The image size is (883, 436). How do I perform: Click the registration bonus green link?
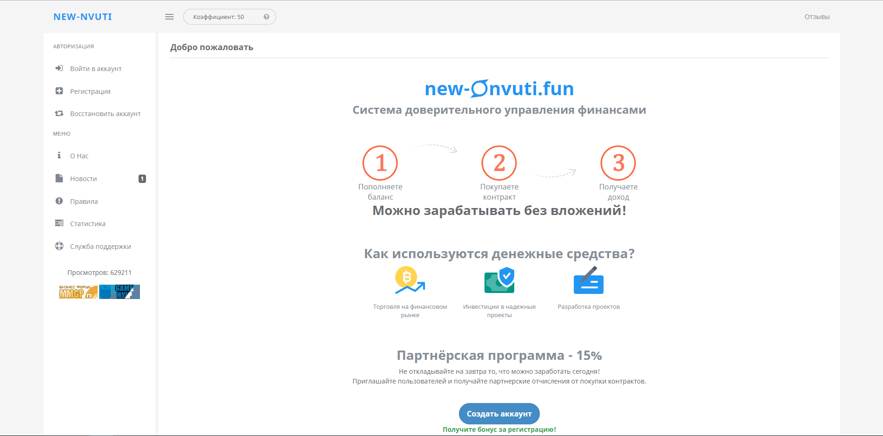[x=499, y=429]
